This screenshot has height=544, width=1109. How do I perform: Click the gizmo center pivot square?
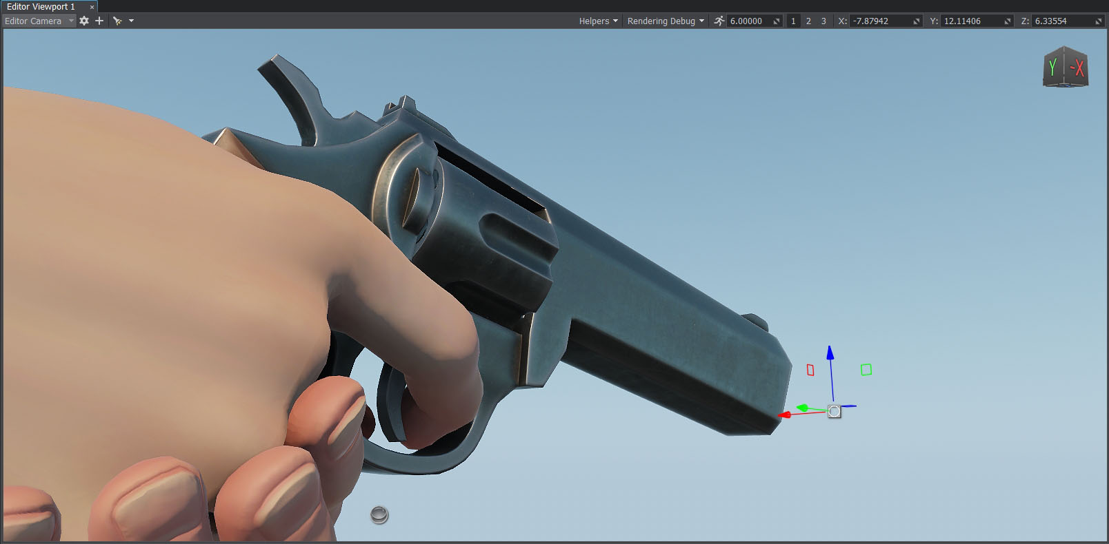point(834,411)
